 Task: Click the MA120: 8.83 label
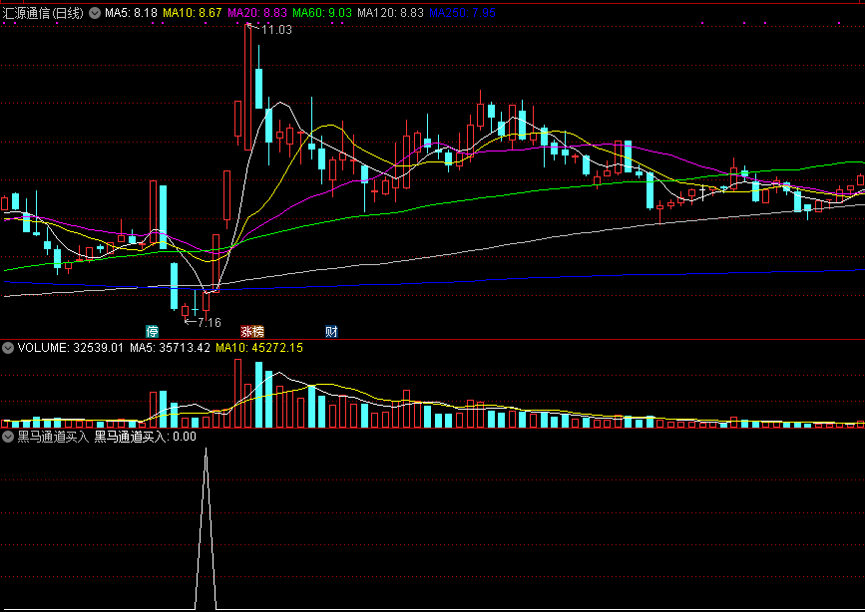point(390,13)
